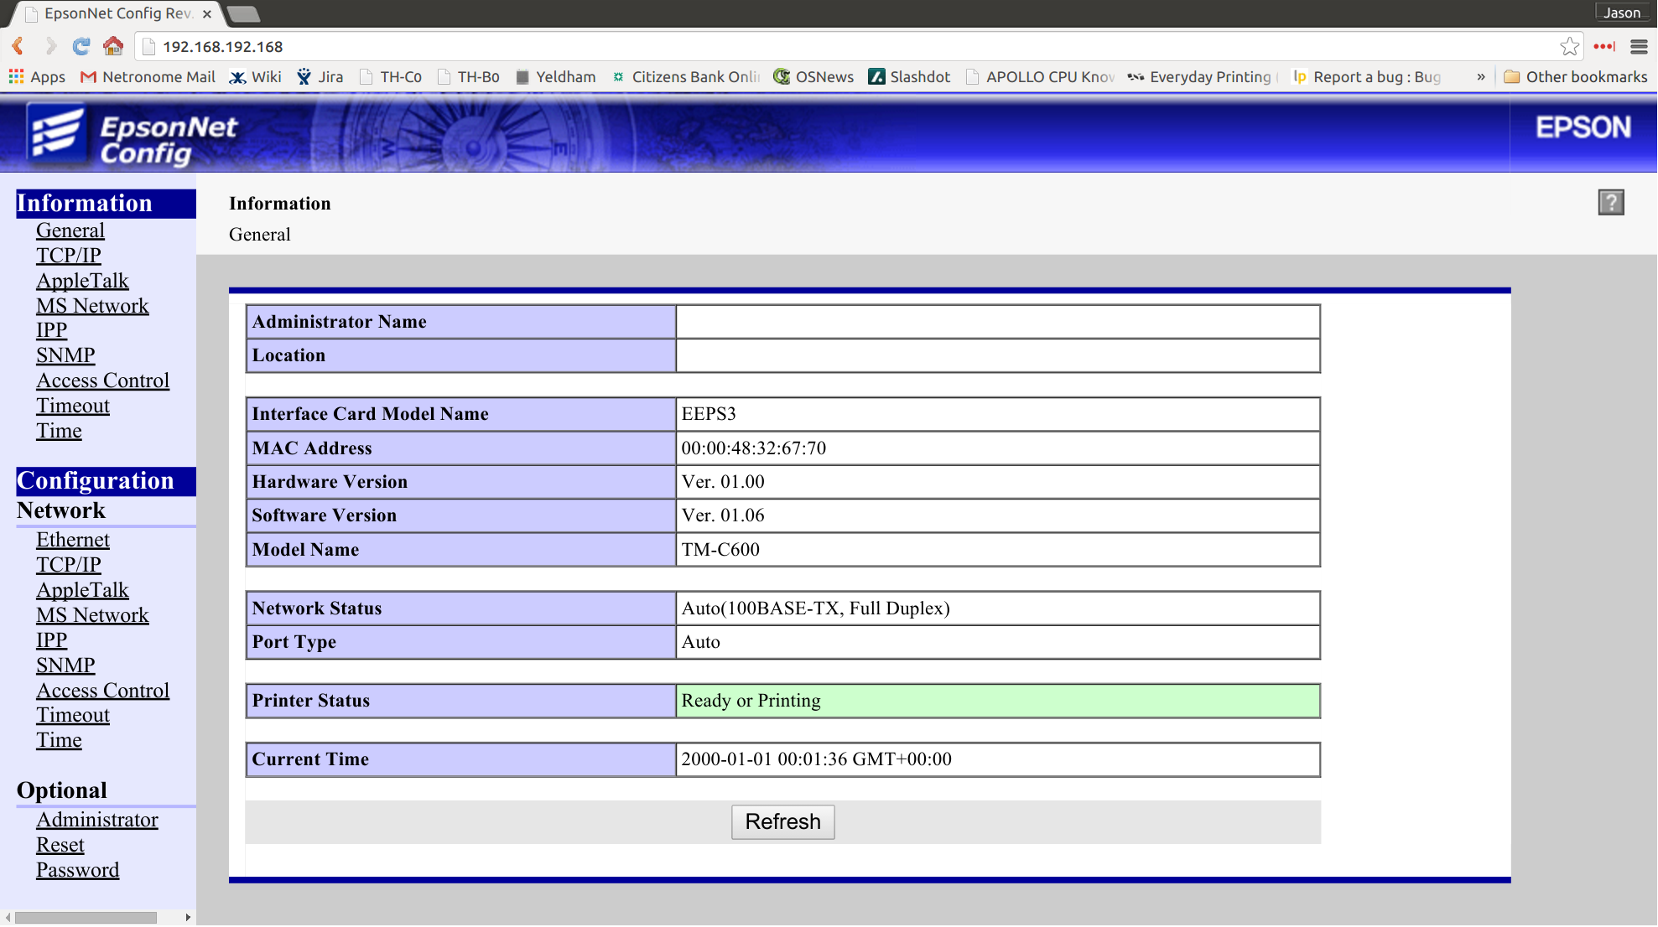This screenshot has width=1658, height=927.
Task: Close the EpsonNet Config tab
Action: point(207,13)
